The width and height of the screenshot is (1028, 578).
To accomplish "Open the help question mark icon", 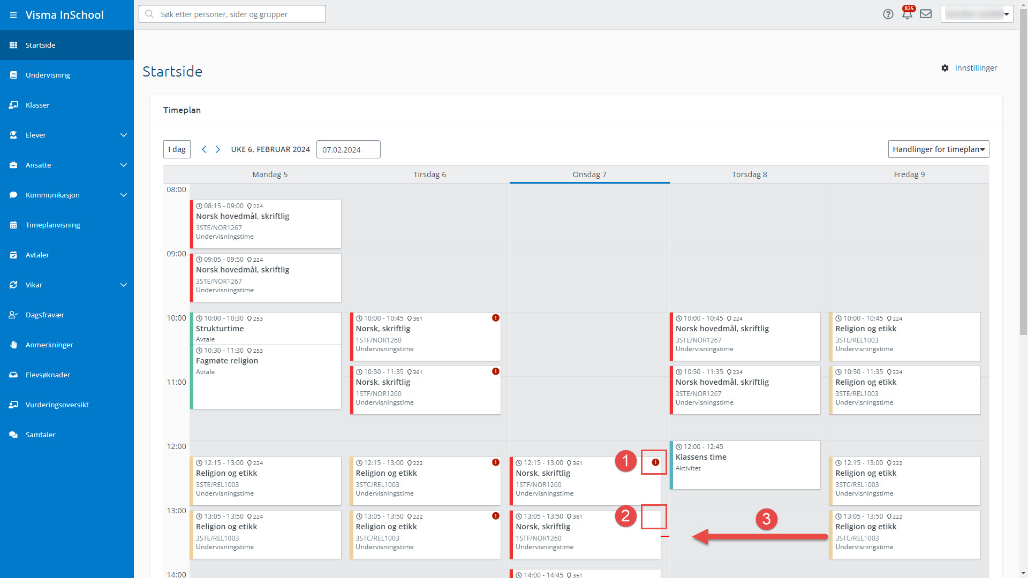I will 888,14.
